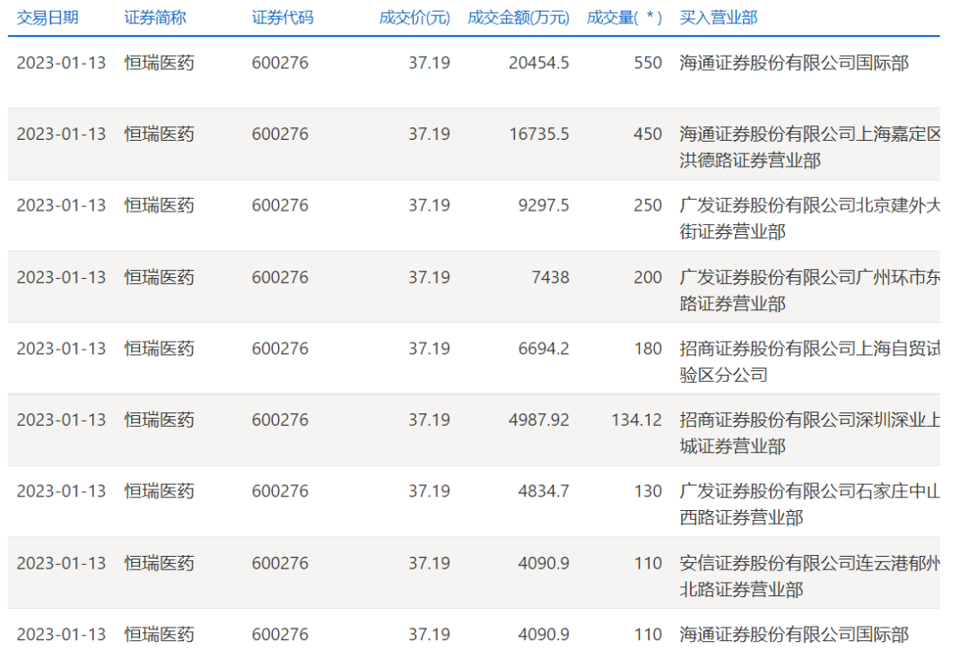The width and height of the screenshot is (969, 650).
Task: Click 招商证券股份有限公司上海自贸试验区分公司 buyer cell
Action: [x=810, y=361]
